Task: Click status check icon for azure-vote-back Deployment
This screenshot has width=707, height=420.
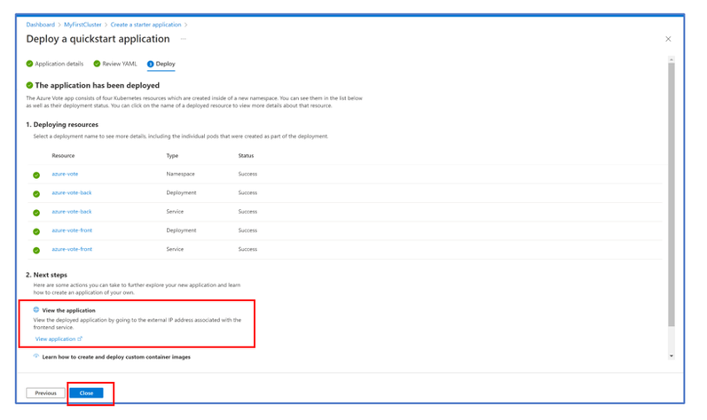Action: pos(36,194)
